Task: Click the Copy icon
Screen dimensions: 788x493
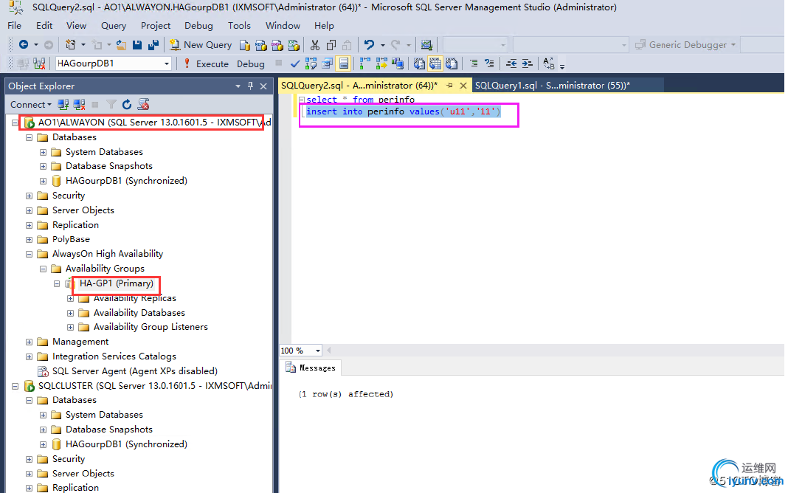Action: [331, 45]
